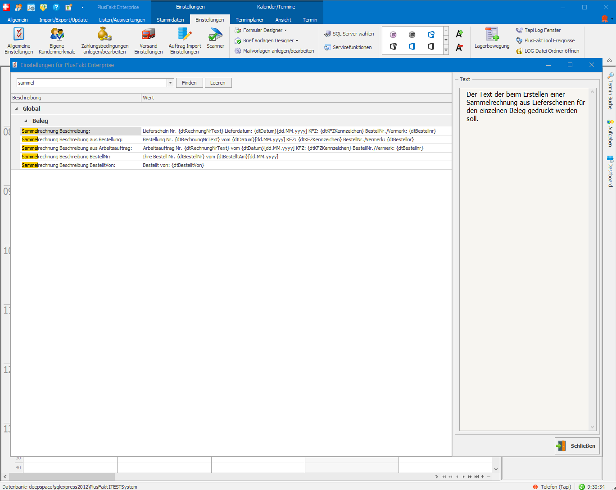The width and height of the screenshot is (616, 490).
Task: Switch to the Ansicht tab
Action: [283, 20]
